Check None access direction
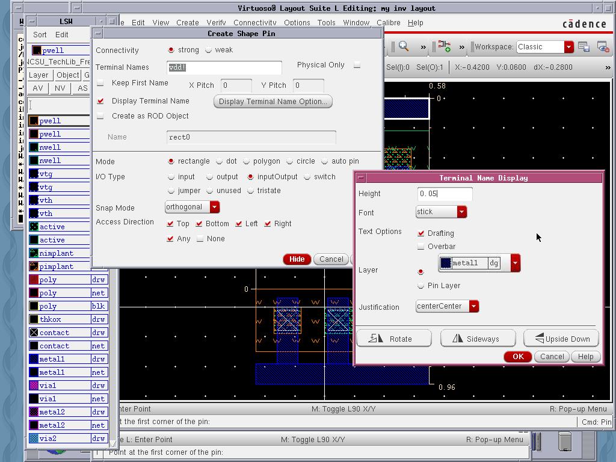 coord(200,239)
